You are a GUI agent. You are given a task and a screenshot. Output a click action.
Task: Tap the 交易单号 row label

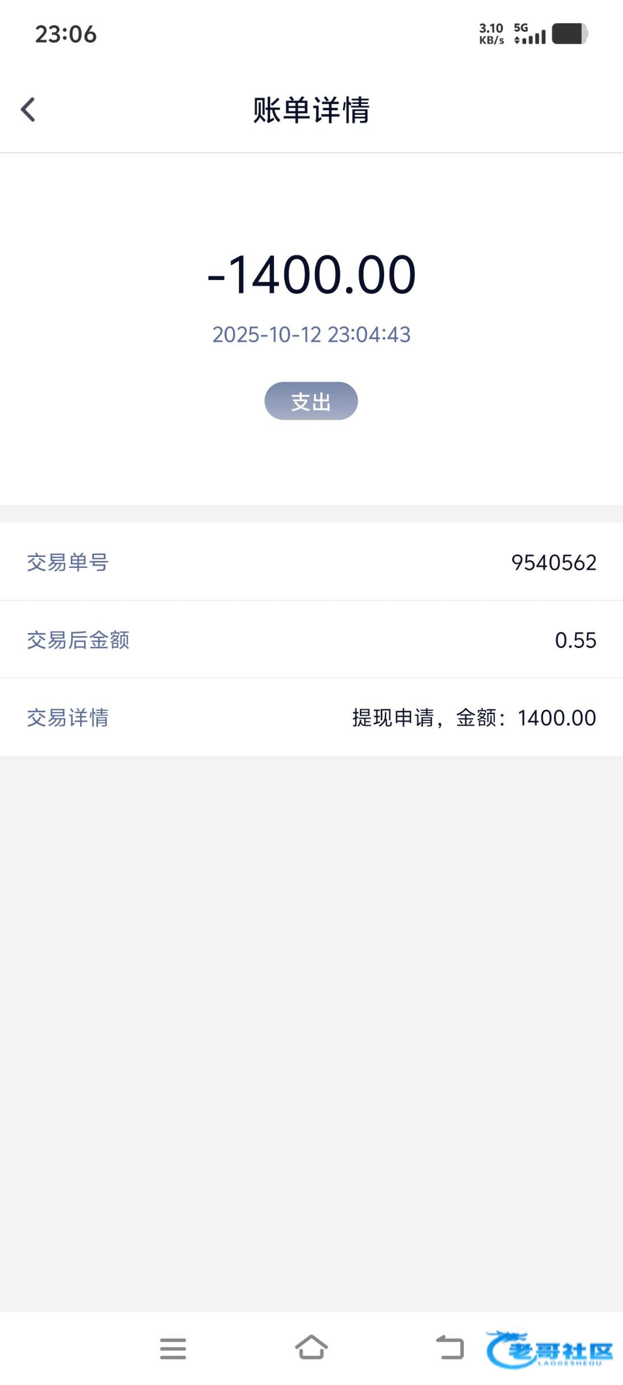67,562
